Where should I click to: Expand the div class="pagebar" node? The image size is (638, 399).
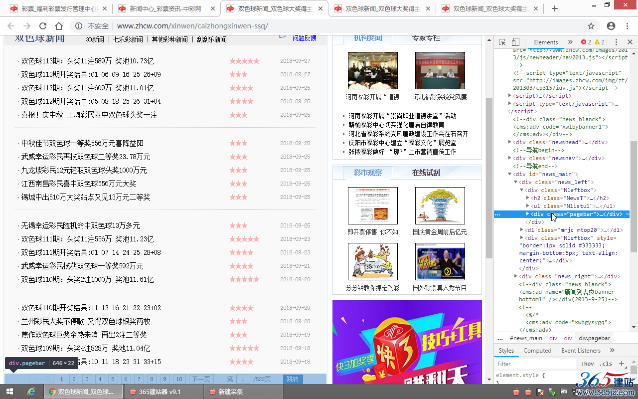(528, 214)
